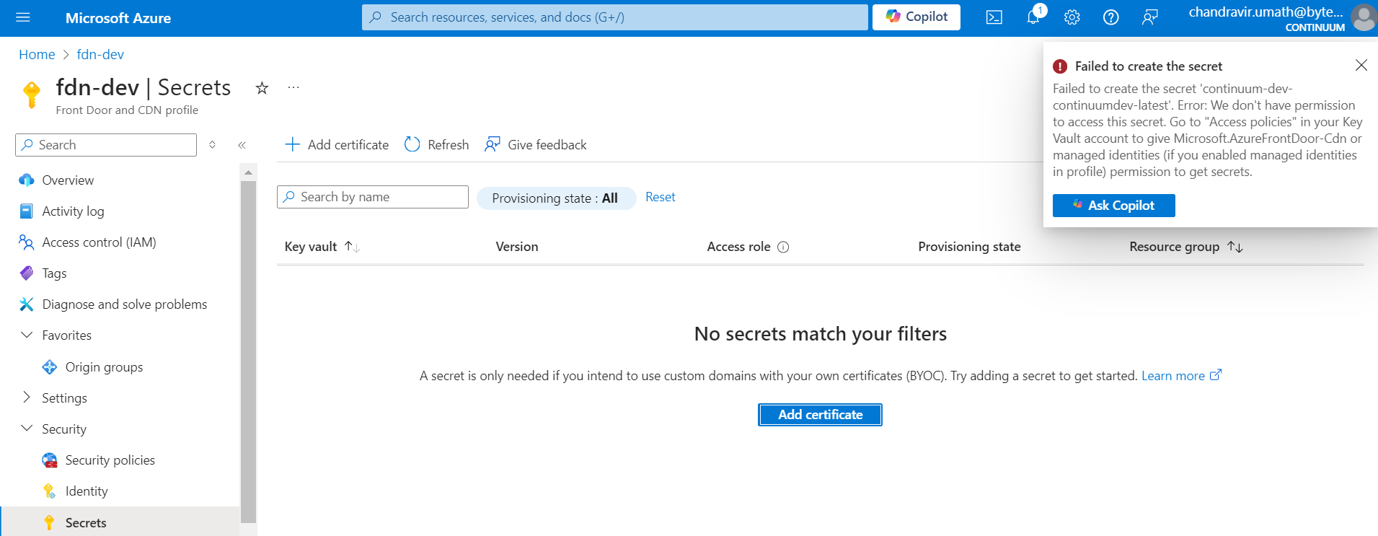The image size is (1378, 536).
Task: Click the Access control (IAM) icon
Action: pos(27,242)
